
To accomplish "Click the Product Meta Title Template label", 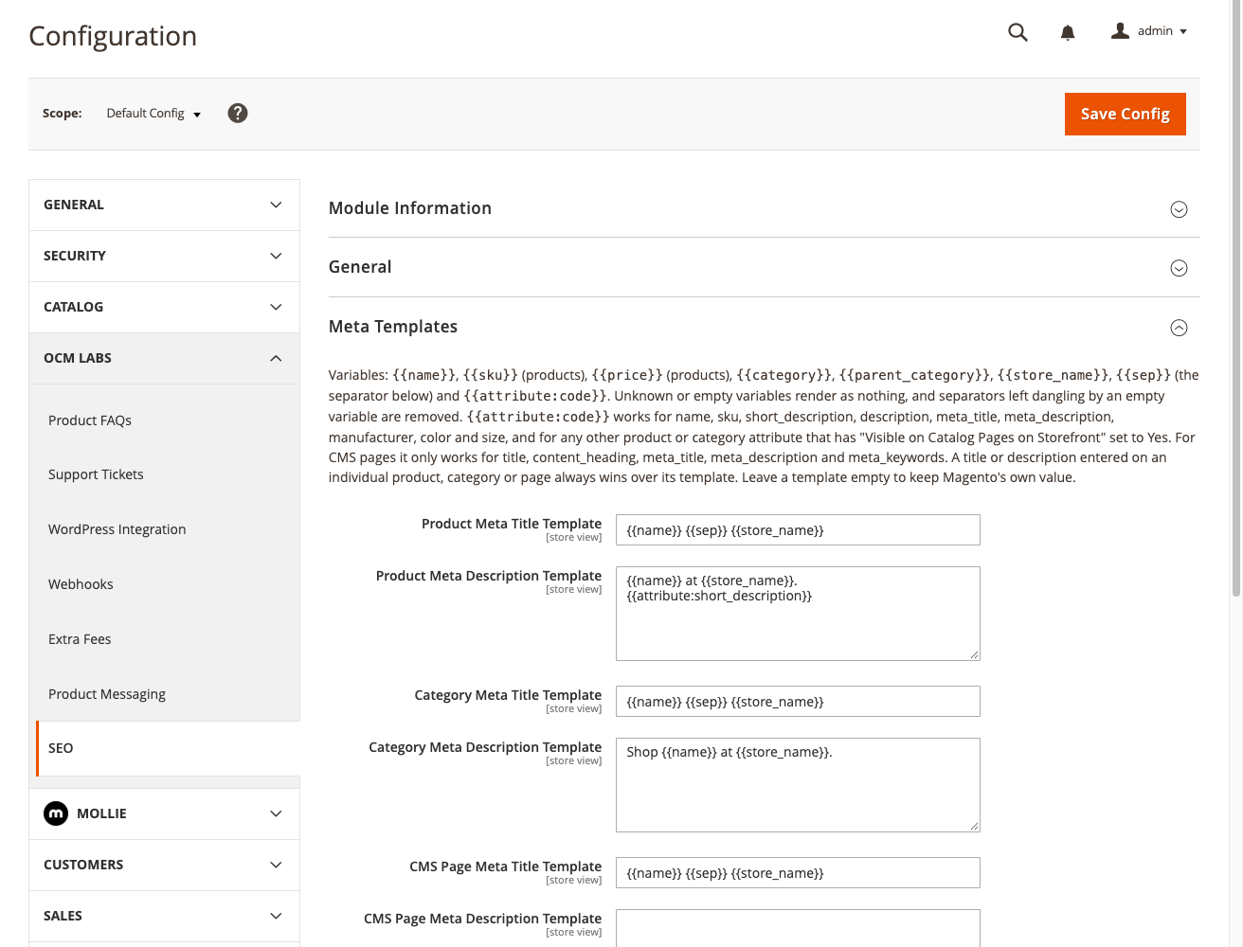I will click(512, 524).
